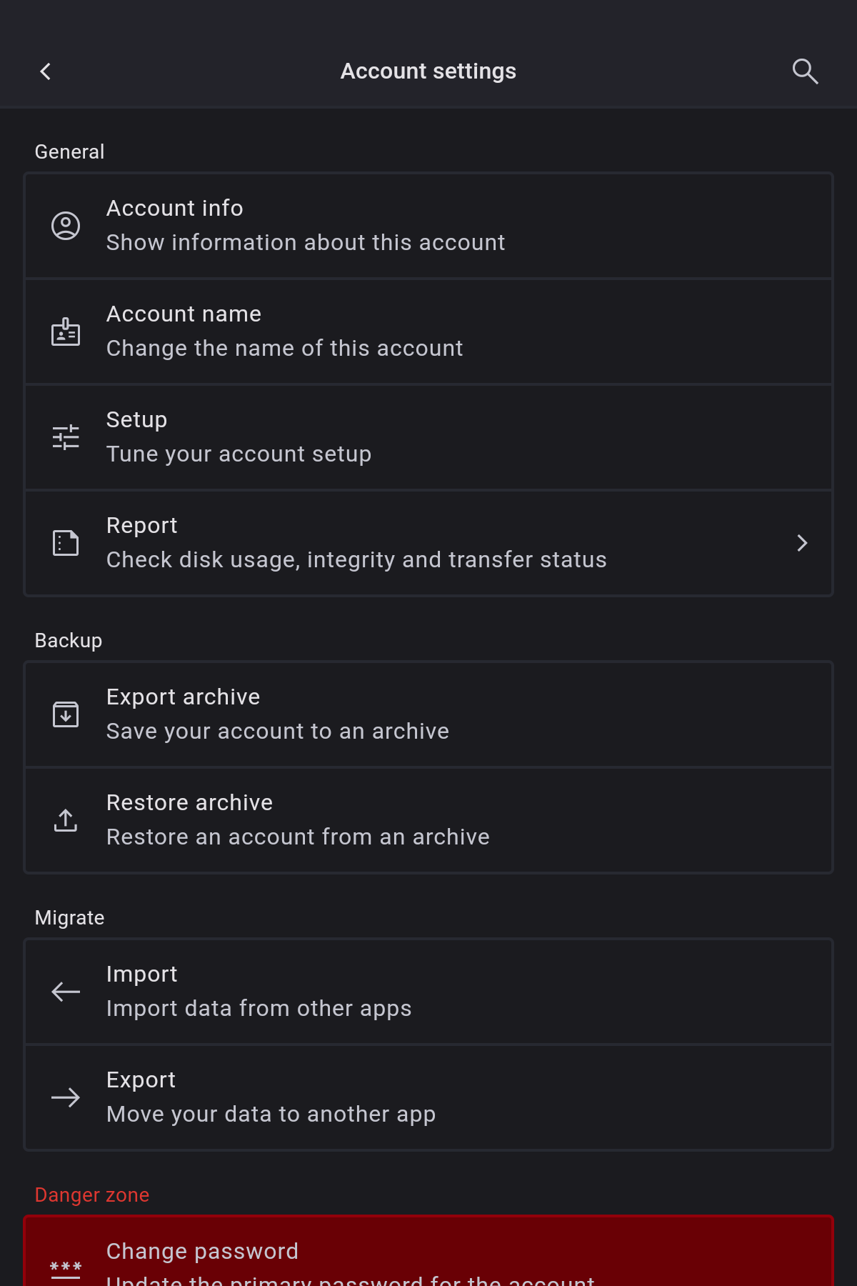This screenshot has height=1286, width=857.
Task: Click the Export right-arrow icon
Action: (66, 1097)
